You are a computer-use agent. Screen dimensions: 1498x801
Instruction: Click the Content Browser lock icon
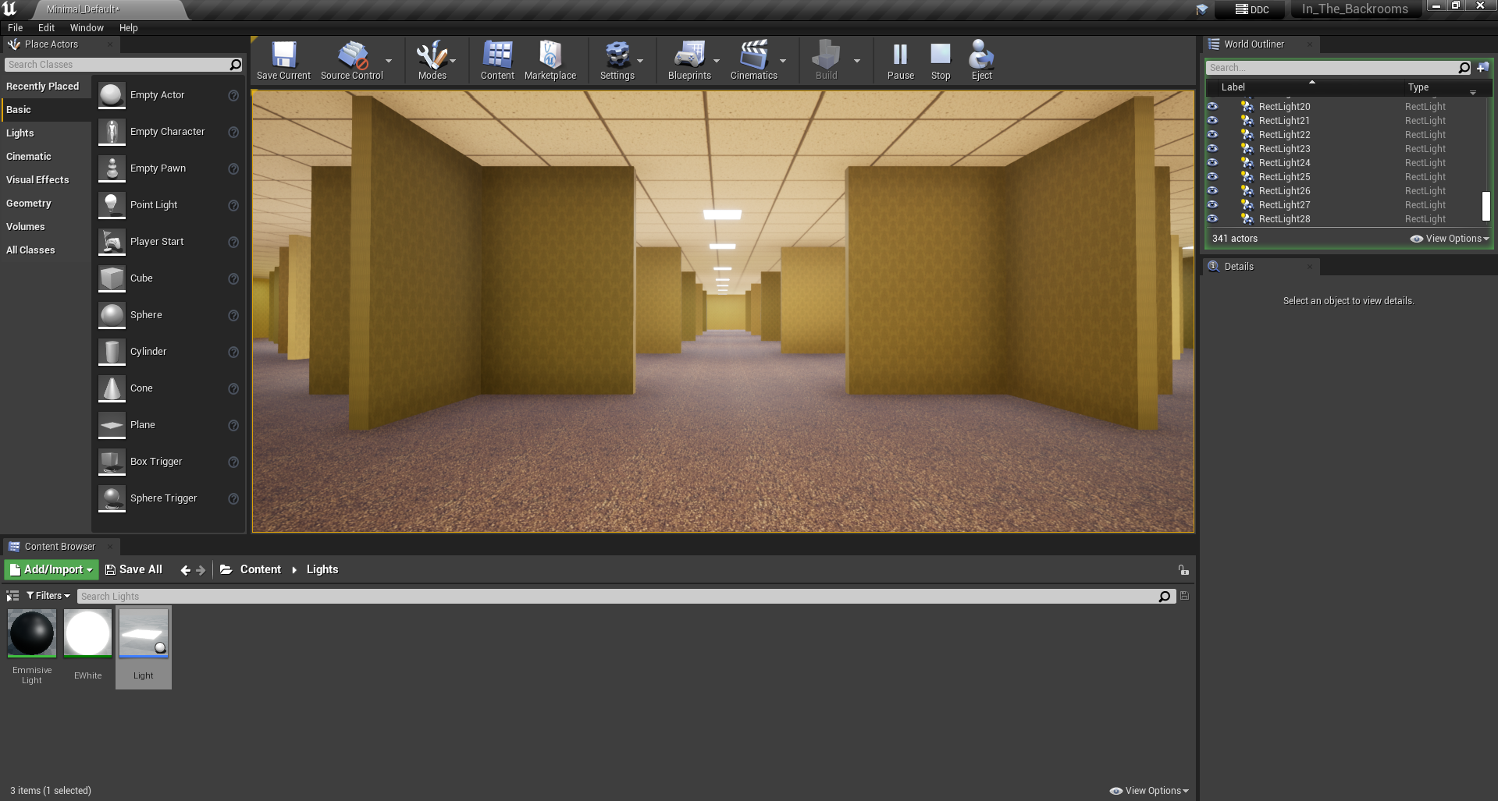coord(1183,570)
